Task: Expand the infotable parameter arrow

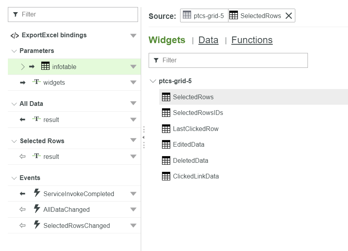Action: pyautogui.click(x=22, y=66)
